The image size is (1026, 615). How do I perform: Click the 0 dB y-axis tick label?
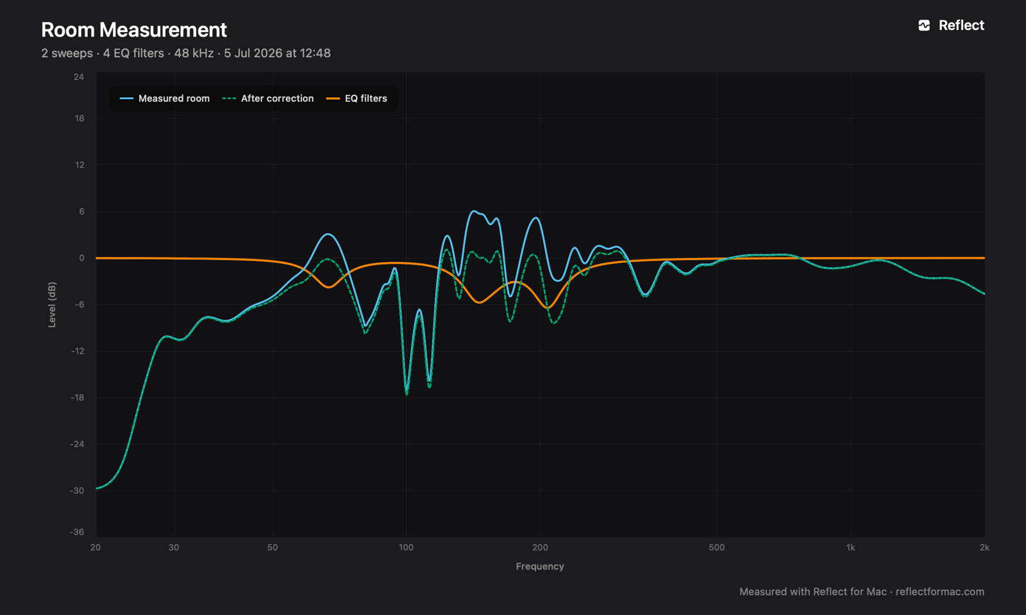[x=81, y=258]
